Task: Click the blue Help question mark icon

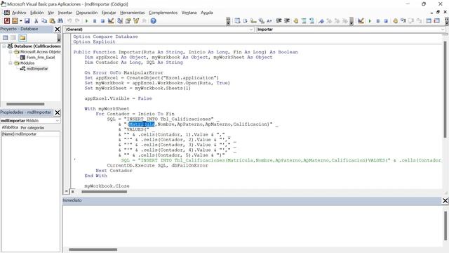Action: 153,21
